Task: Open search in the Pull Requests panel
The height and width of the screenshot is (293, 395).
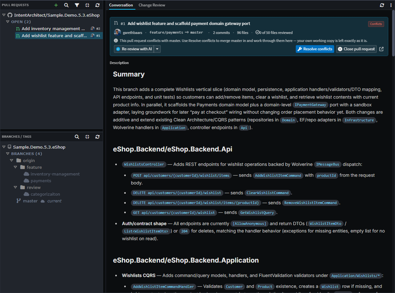Action: pos(66,5)
